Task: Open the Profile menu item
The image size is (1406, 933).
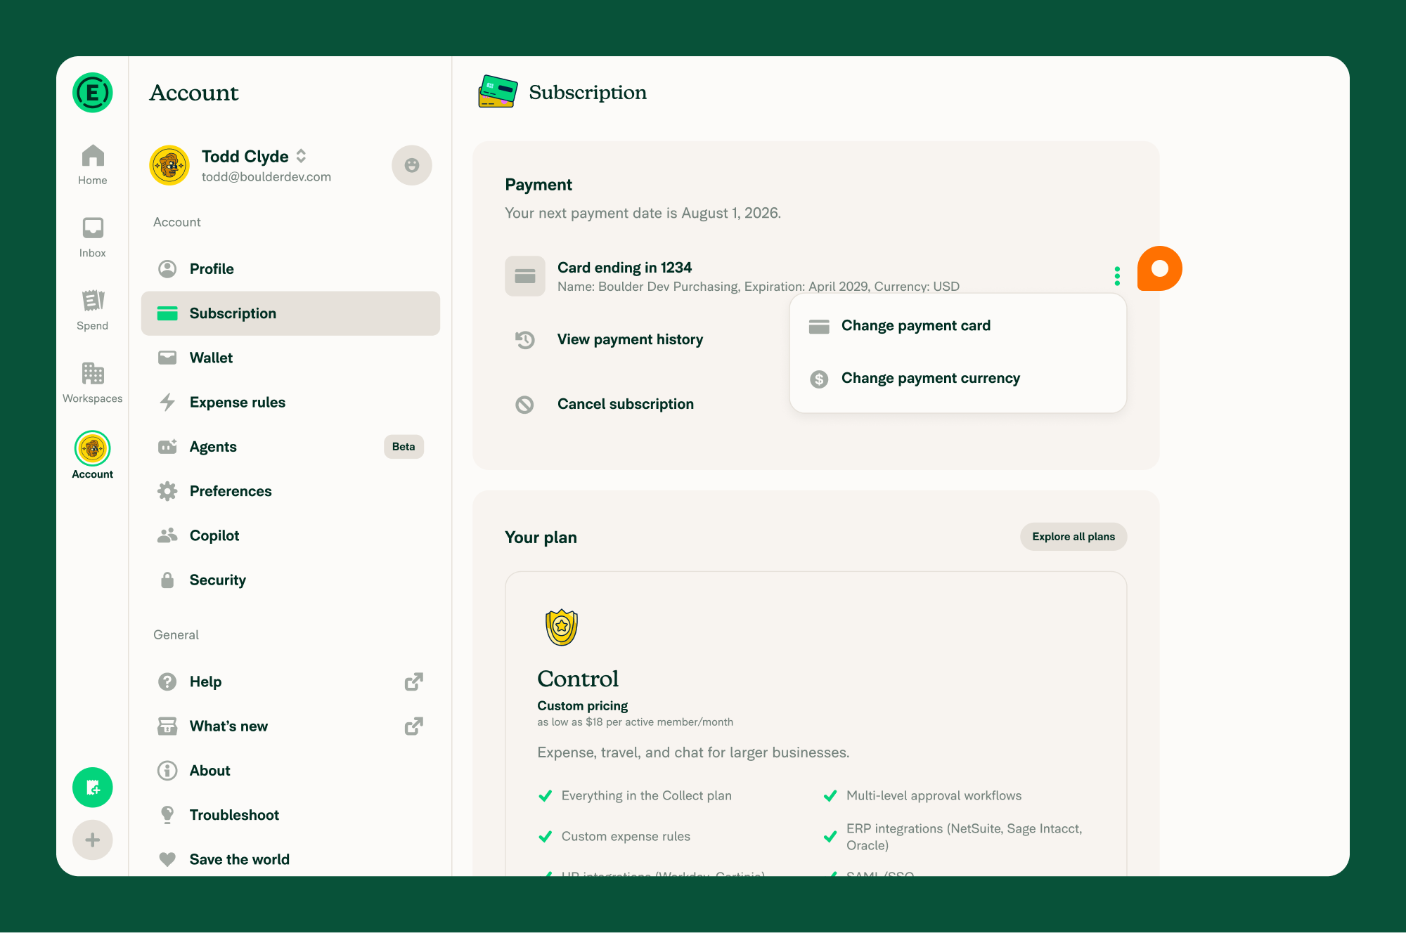Action: click(290, 268)
